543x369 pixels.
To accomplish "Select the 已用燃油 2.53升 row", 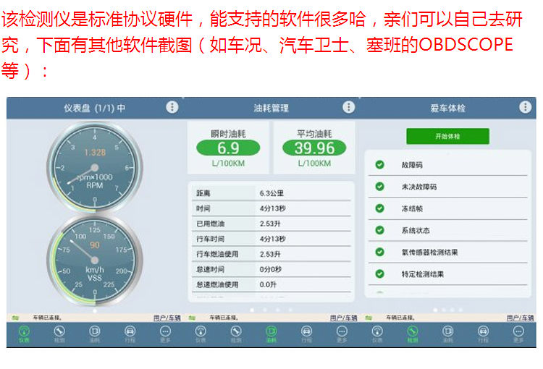I will (271, 224).
